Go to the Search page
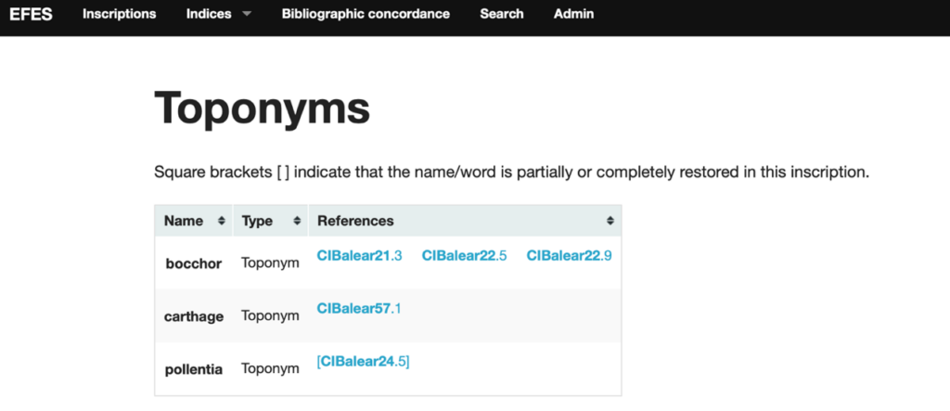Viewport: 950px width, 411px height. (502, 14)
